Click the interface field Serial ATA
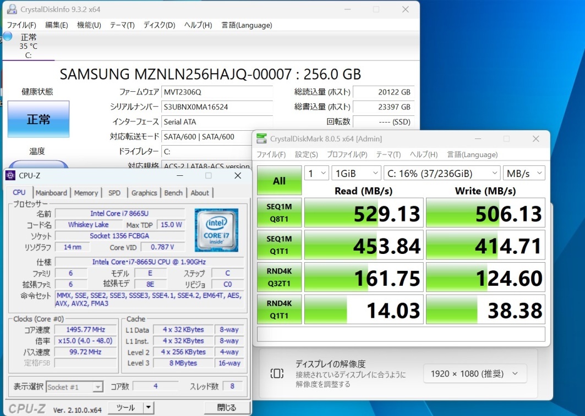 tap(217, 122)
